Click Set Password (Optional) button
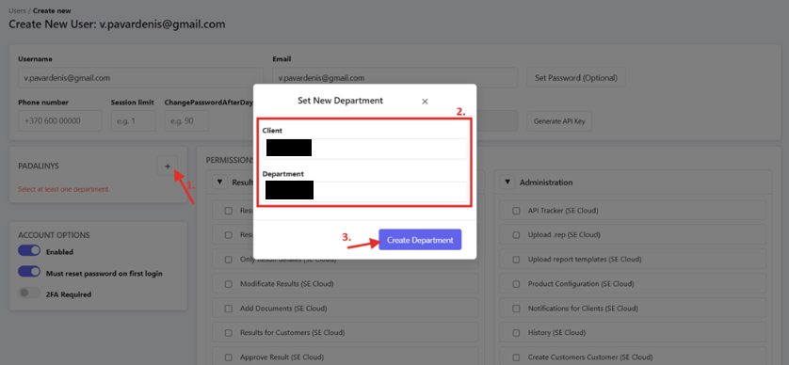 click(x=576, y=78)
